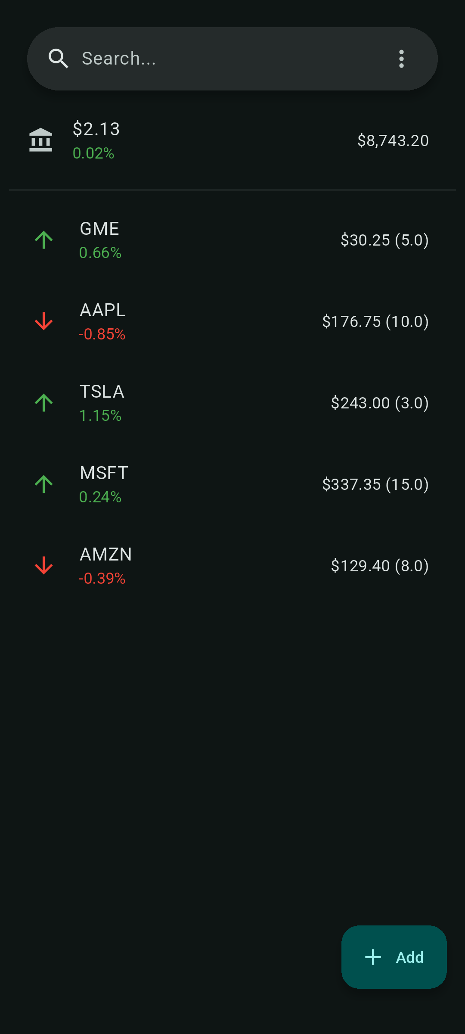Tap the bank portfolio icon
This screenshot has height=1034, width=465.
(x=41, y=140)
